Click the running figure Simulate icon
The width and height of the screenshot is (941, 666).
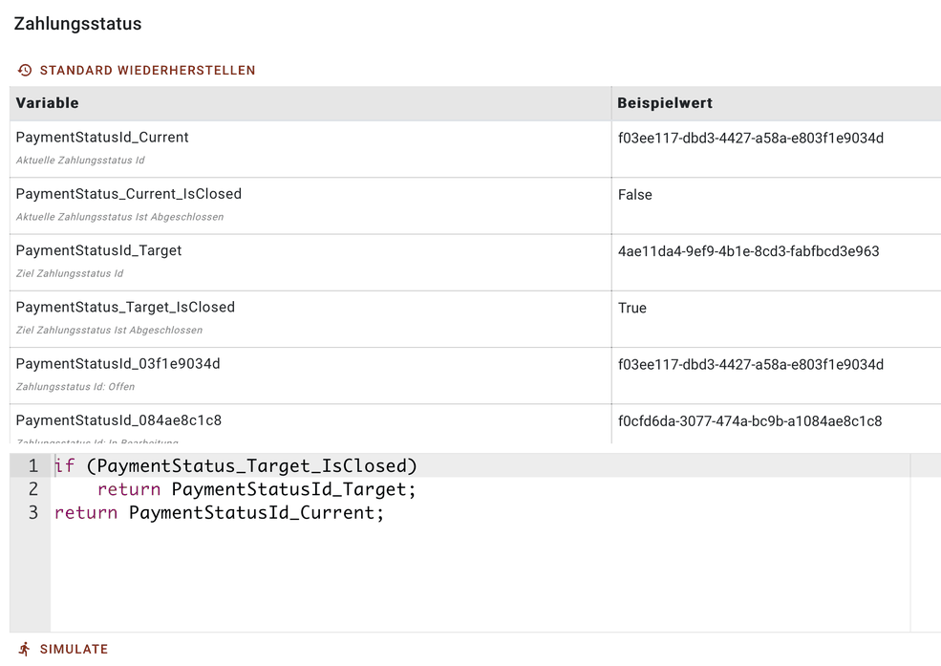coord(25,649)
